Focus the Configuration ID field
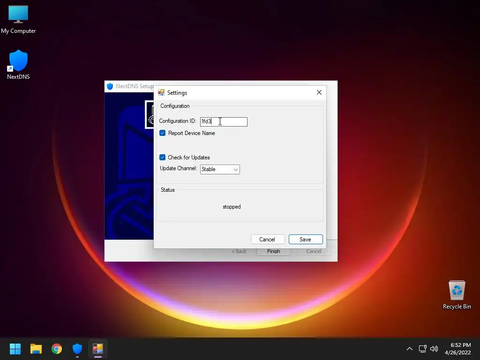This screenshot has width=480, height=360. coord(224,121)
